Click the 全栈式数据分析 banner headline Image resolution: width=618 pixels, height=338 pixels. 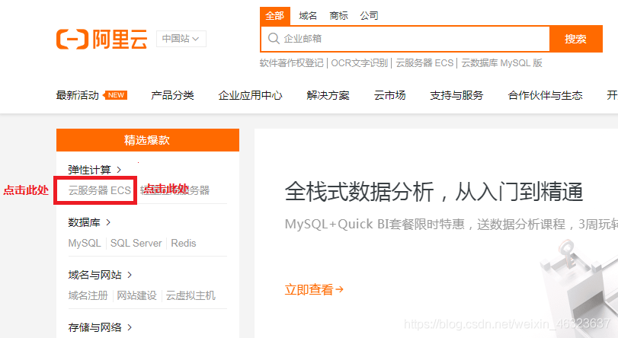[434, 192]
